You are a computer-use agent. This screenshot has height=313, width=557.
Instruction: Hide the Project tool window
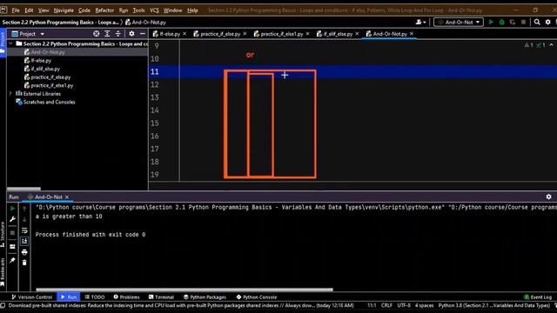pyautogui.click(x=143, y=34)
